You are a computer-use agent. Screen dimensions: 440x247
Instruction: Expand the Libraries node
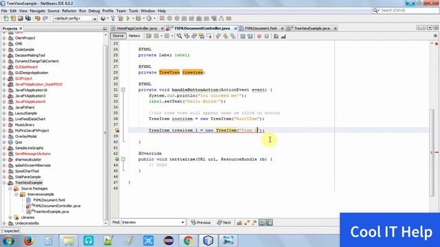click(x=10, y=217)
